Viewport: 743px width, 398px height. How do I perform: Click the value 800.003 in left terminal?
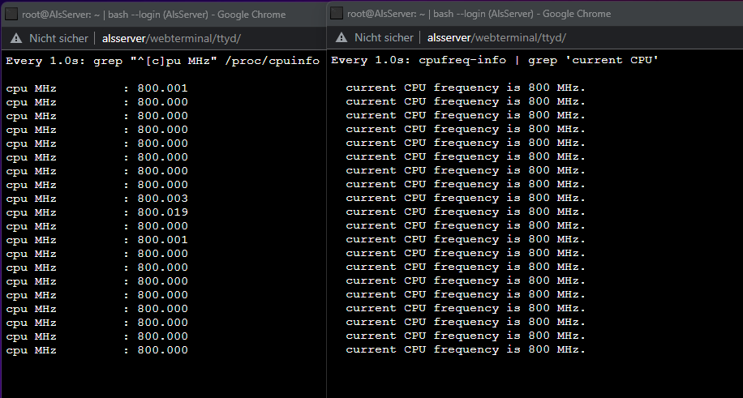(x=162, y=199)
